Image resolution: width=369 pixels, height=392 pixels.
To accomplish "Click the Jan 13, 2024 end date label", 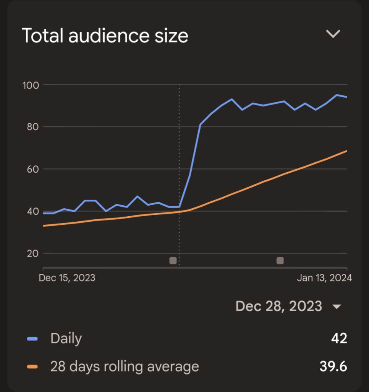I will (324, 278).
